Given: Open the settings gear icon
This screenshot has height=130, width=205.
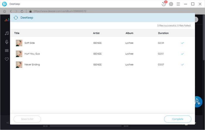Looking at the screenshot, I should tap(171, 4).
